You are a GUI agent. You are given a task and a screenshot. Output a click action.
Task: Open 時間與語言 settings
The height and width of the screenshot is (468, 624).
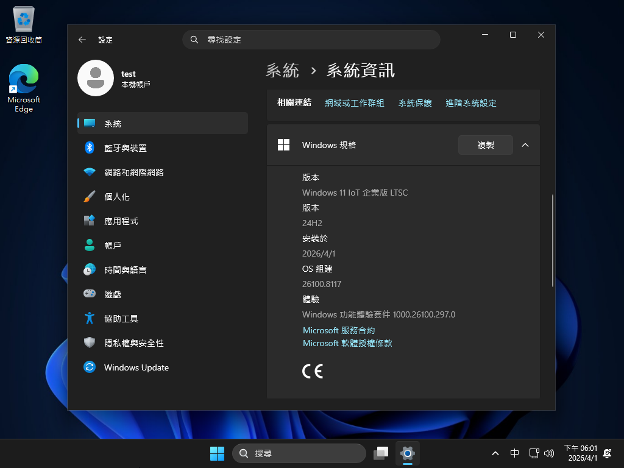coord(125,270)
